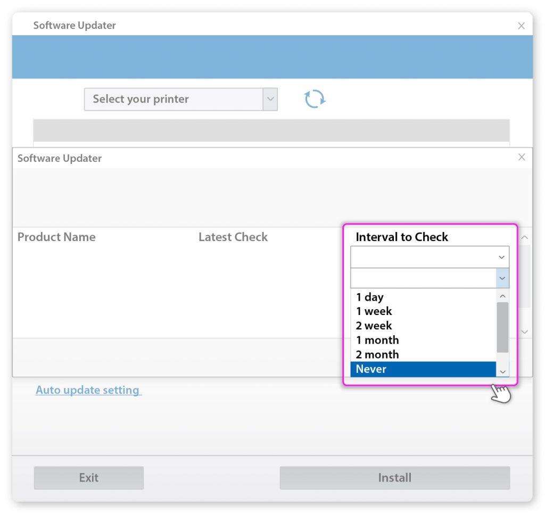Click the Latest Check column header
This screenshot has width=545, height=514.
(233, 237)
